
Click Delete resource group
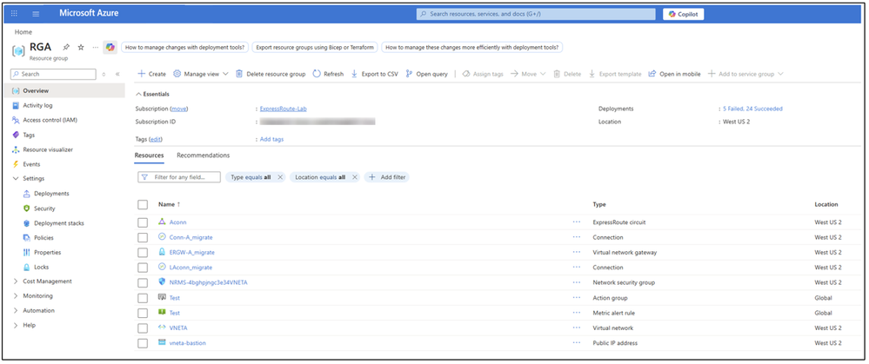[271, 74]
